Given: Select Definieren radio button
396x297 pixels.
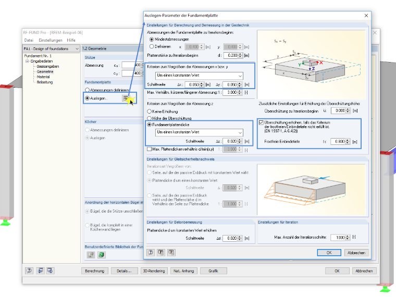Looking at the screenshot, I should click(x=152, y=46).
